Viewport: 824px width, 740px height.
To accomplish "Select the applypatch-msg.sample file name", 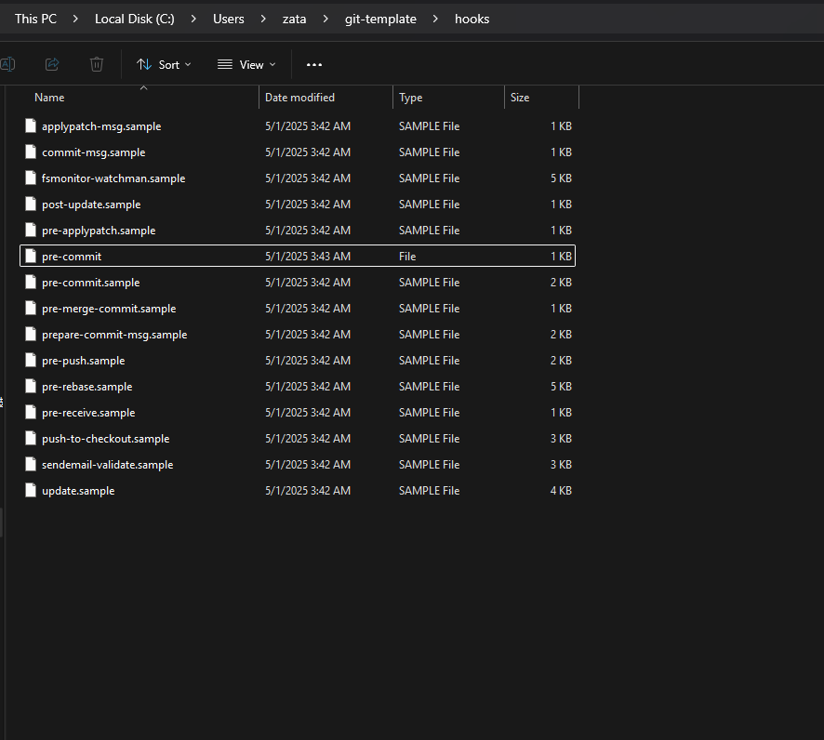I will point(101,126).
